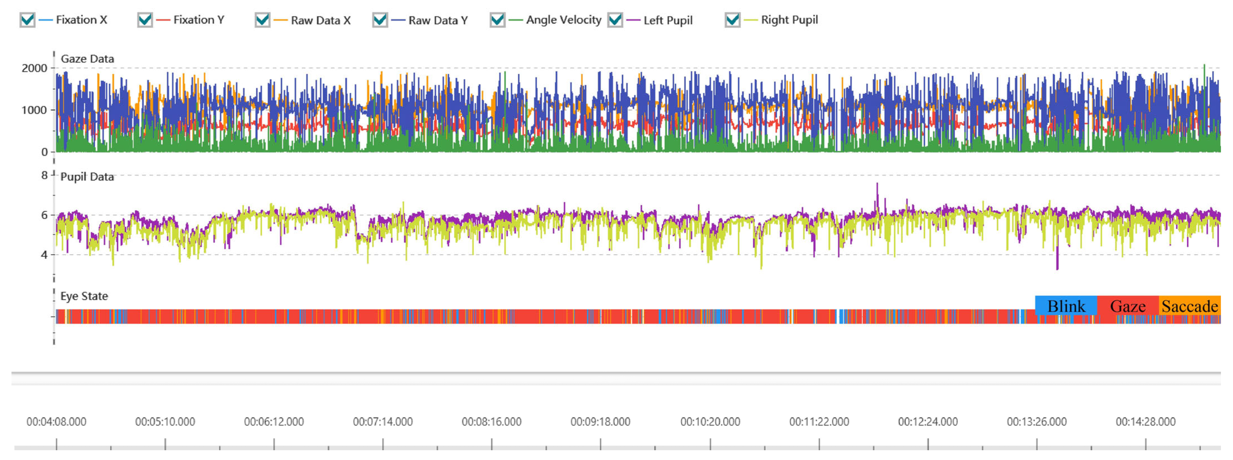
Task: Click the 00:13:26.000 timeline label
Action: [1037, 422]
